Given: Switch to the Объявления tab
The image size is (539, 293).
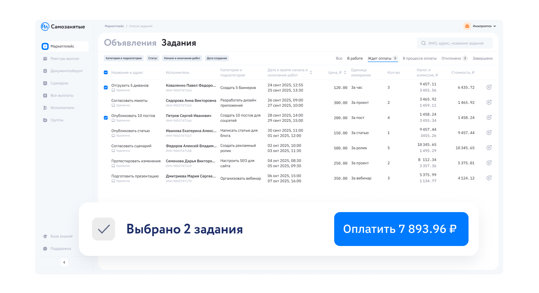Looking at the screenshot, I should click(130, 43).
